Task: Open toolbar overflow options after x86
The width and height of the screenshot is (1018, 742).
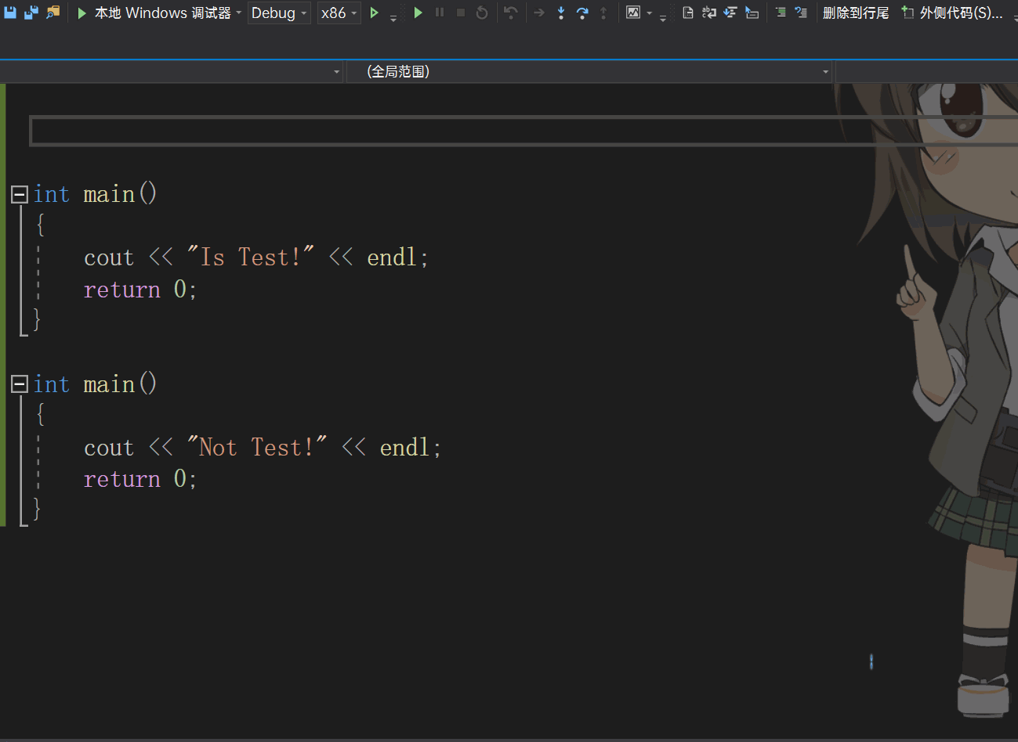Action: (393, 17)
